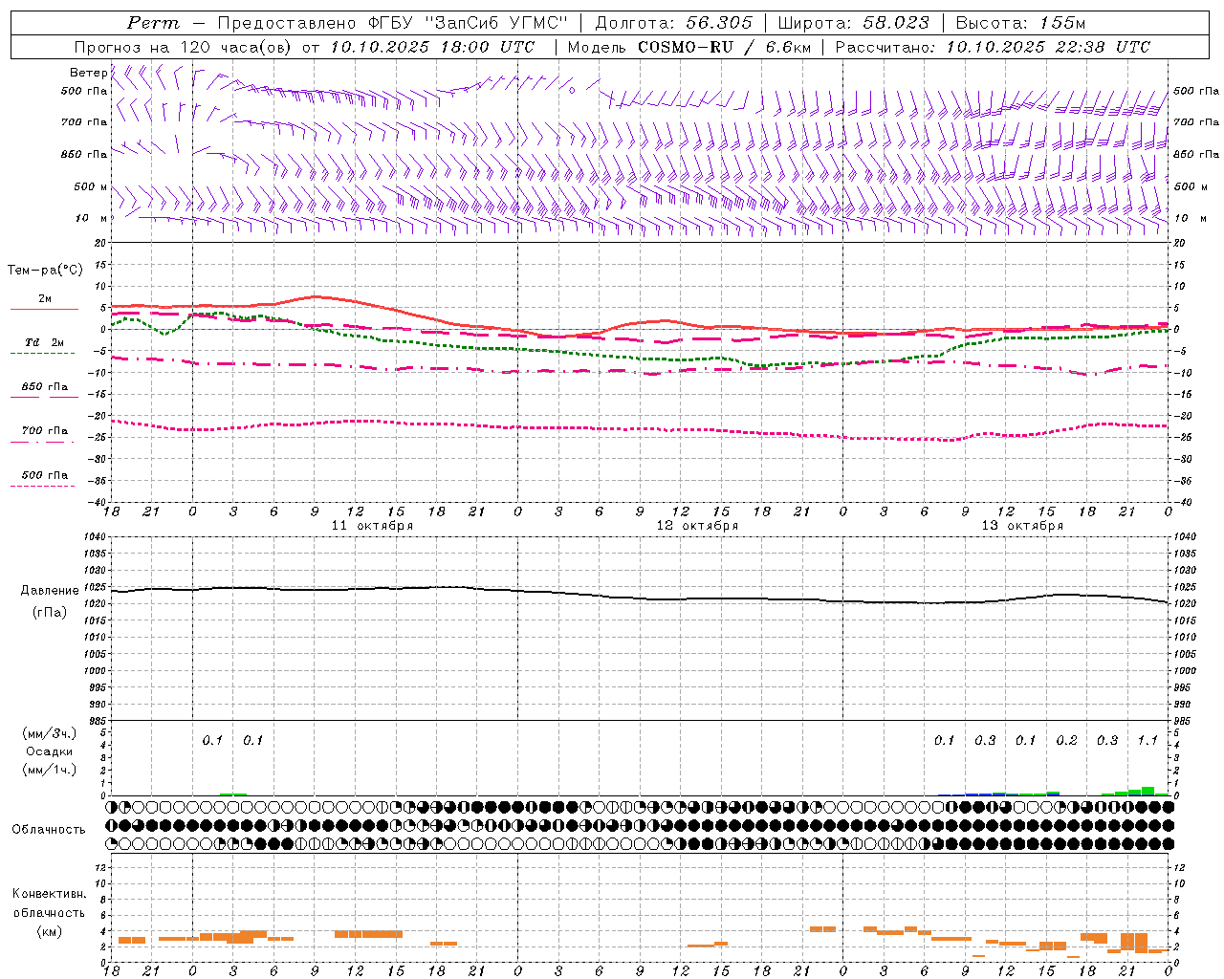Click the pink dotted line sample under the "500 гПа" legend entry

tap(42, 487)
